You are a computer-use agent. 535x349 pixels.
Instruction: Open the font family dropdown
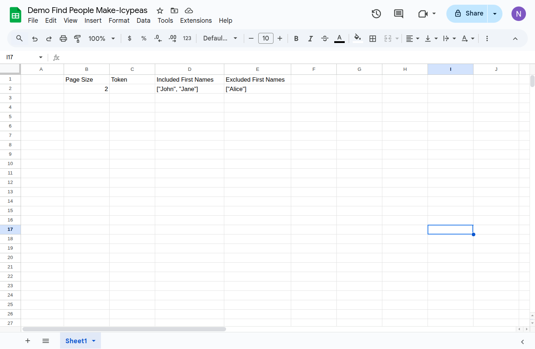tap(220, 38)
